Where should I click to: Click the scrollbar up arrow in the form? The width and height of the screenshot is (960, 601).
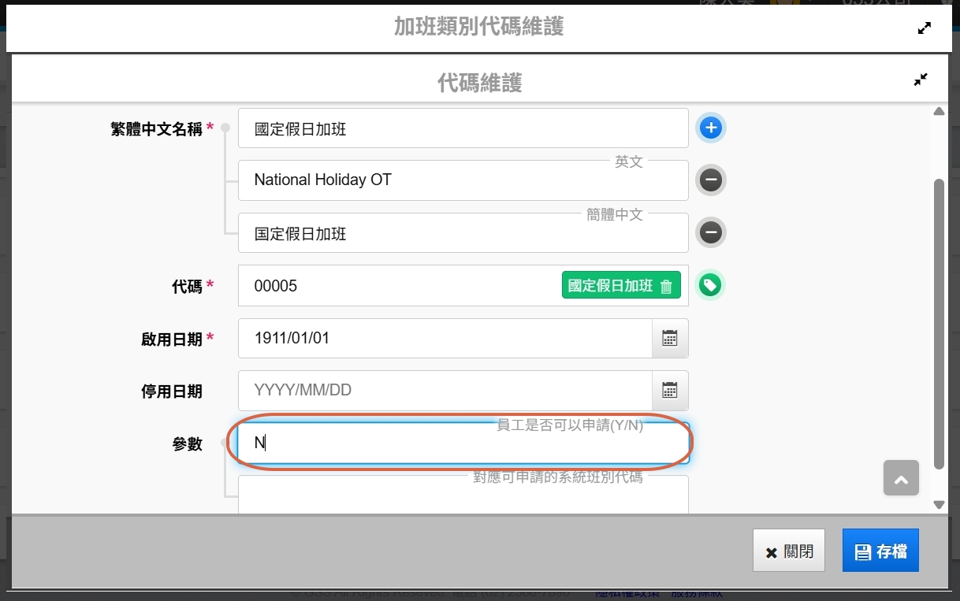click(x=939, y=112)
